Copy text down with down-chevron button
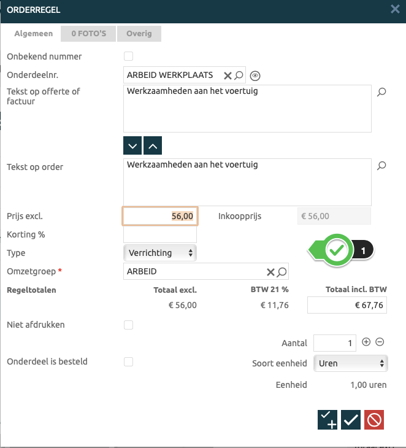 point(132,145)
